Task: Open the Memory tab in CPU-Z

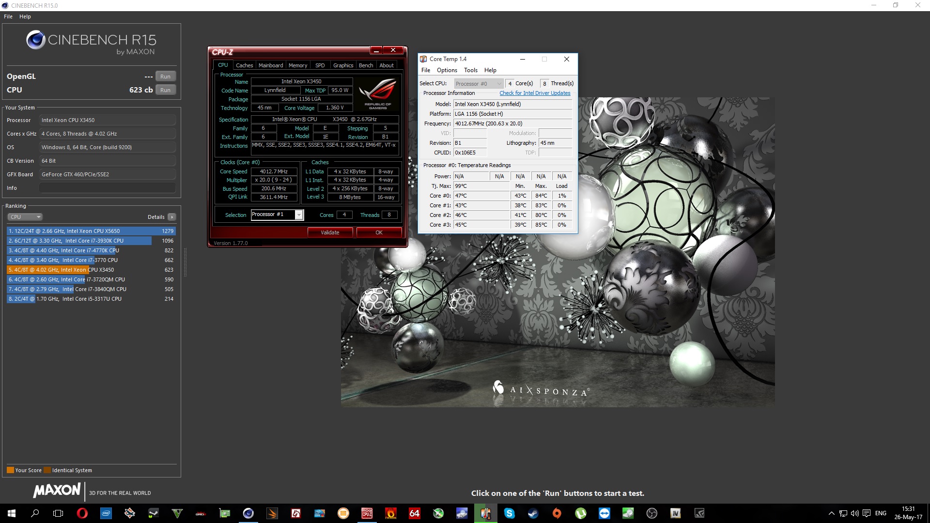Action: click(297, 65)
